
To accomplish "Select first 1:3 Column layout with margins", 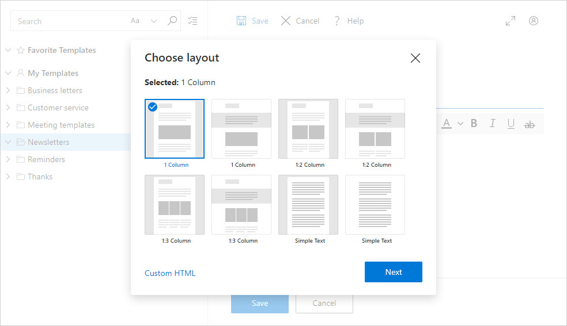I will [x=175, y=205].
